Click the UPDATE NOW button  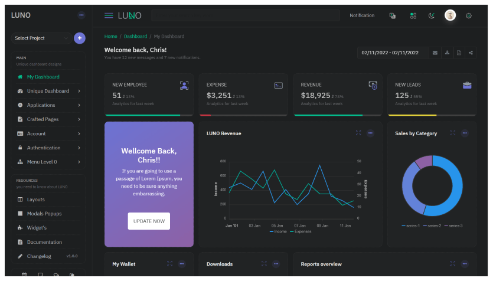(149, 221)
